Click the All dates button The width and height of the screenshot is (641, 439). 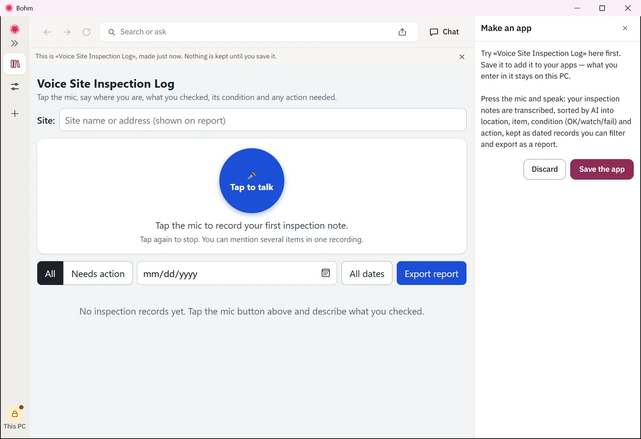(x=367, y=273)
